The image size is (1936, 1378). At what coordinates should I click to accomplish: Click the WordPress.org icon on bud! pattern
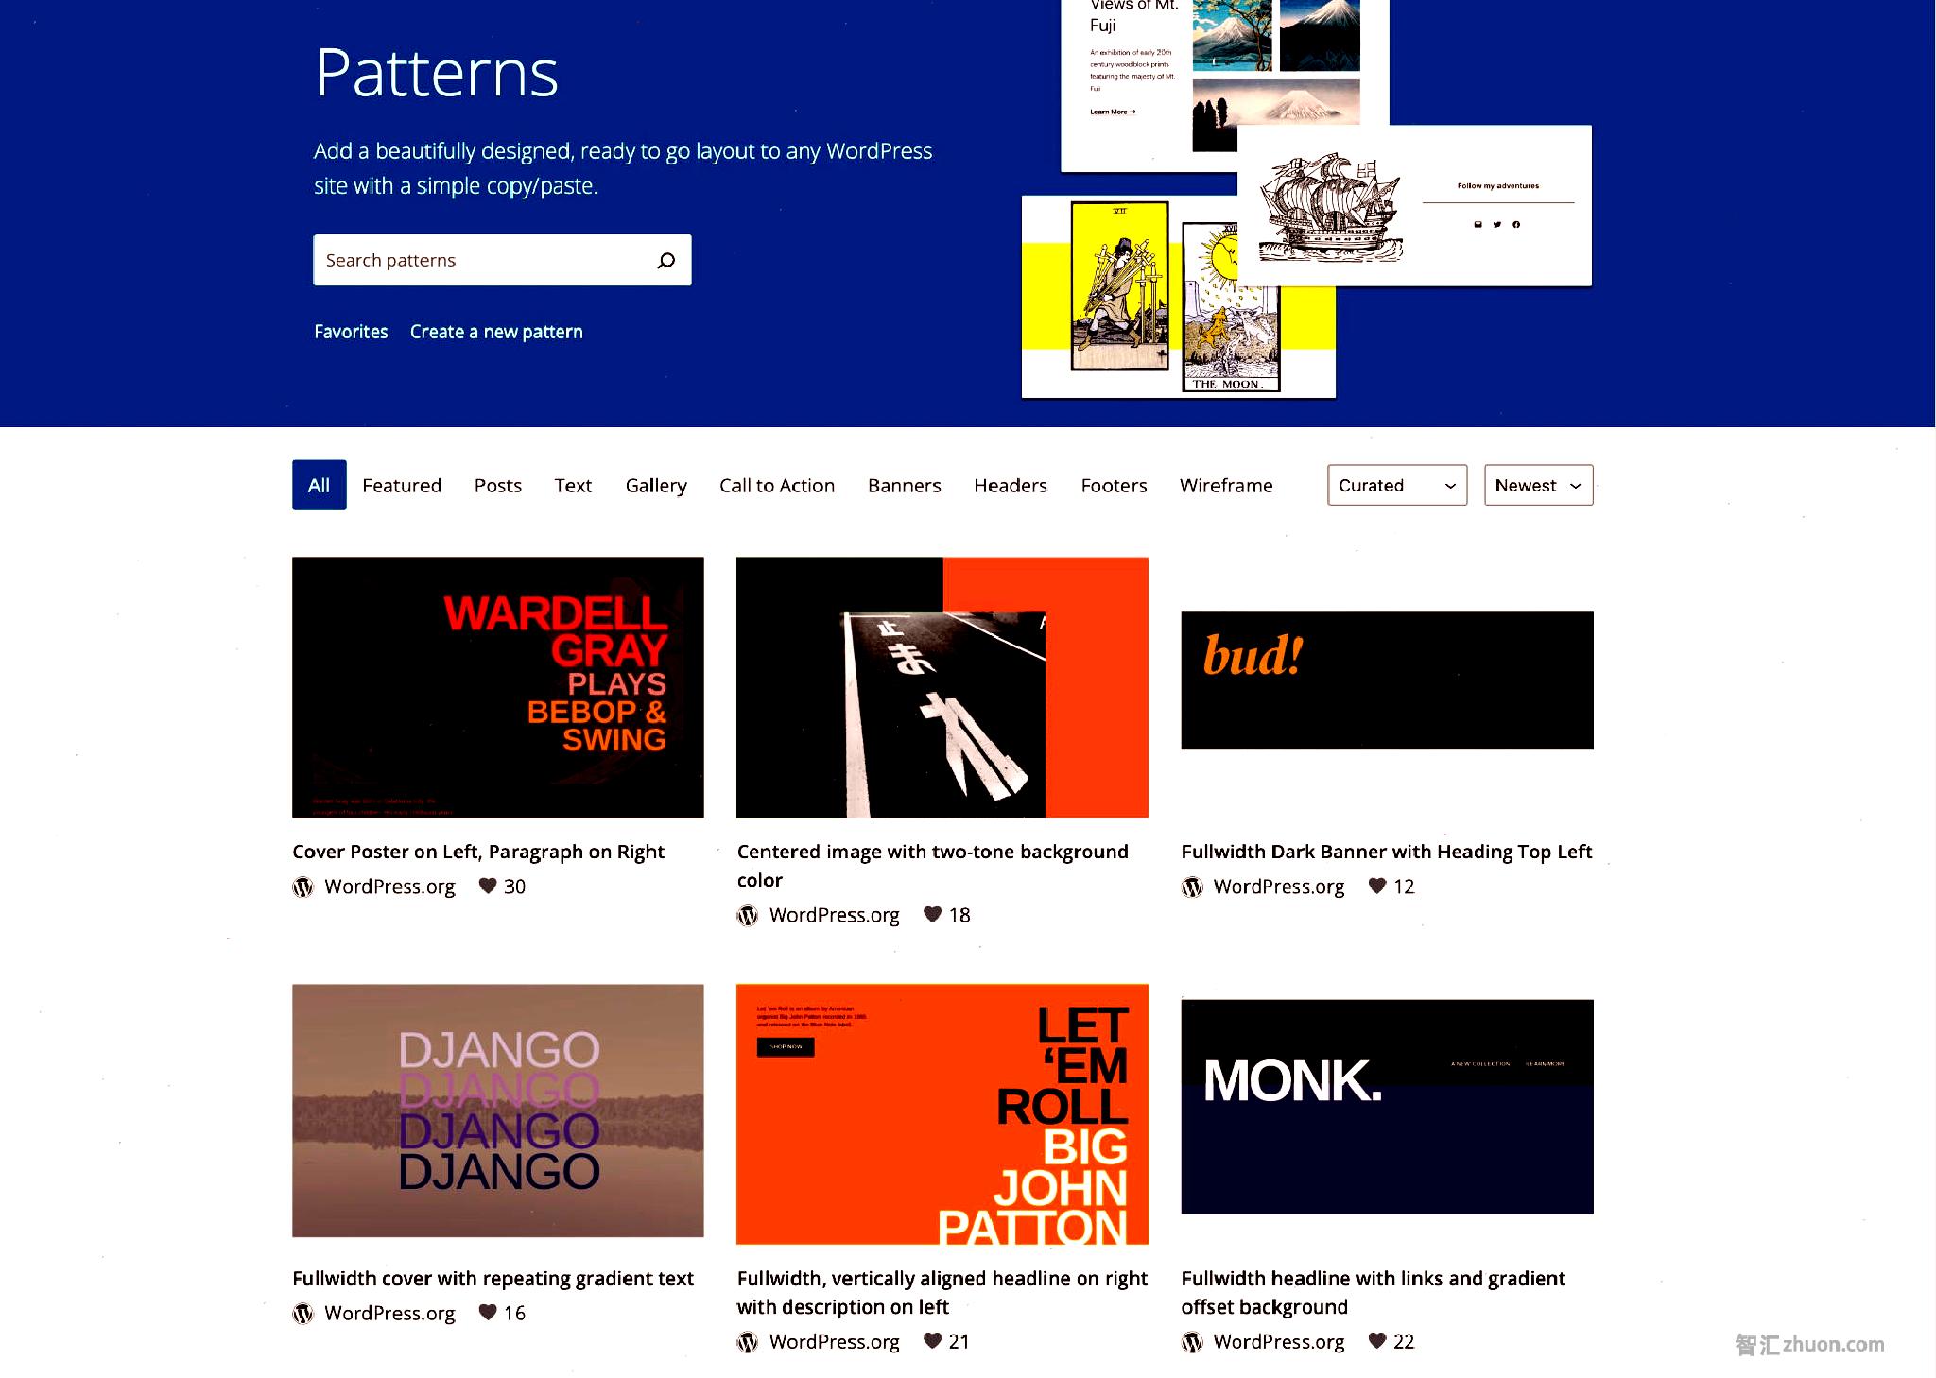coord(1192,886)
